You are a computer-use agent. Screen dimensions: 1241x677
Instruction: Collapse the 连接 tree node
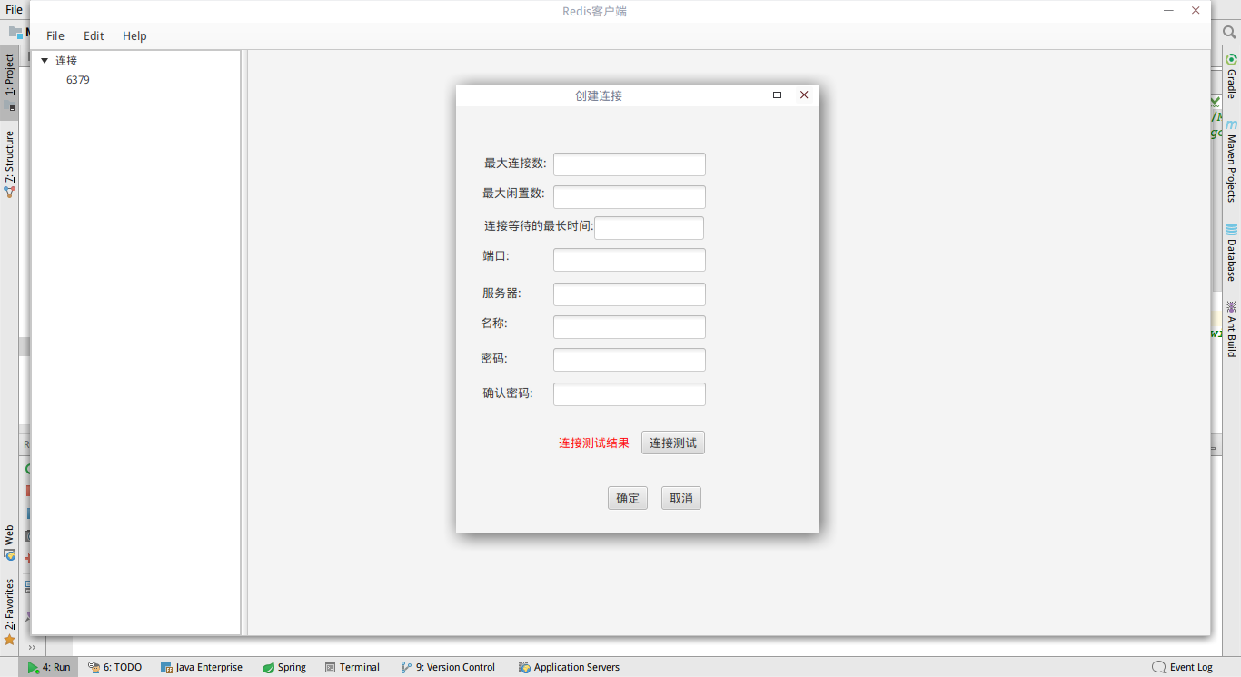click(45, 61)
